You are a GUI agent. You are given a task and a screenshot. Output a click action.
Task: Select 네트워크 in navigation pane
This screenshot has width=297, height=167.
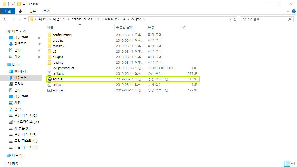click(18, 155)
